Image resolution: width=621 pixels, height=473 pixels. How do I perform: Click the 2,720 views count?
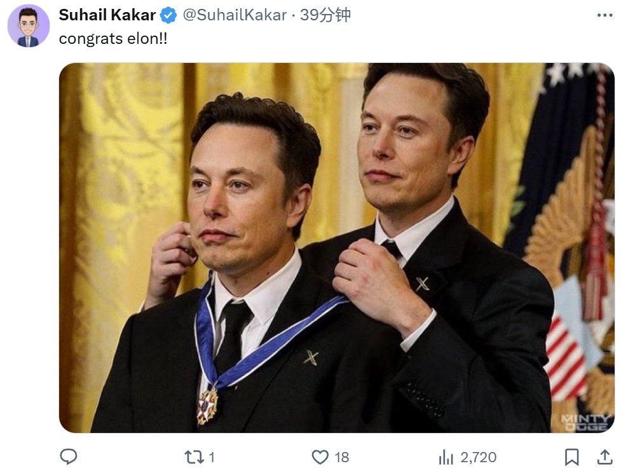(479, 458)
